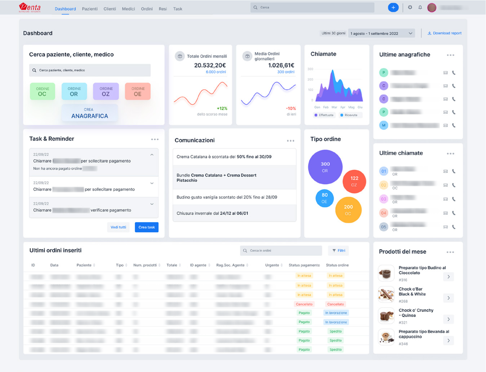Expand the second reminder dated 22/09/22
The height and width of the screenshot is (372, 486).
152,183
